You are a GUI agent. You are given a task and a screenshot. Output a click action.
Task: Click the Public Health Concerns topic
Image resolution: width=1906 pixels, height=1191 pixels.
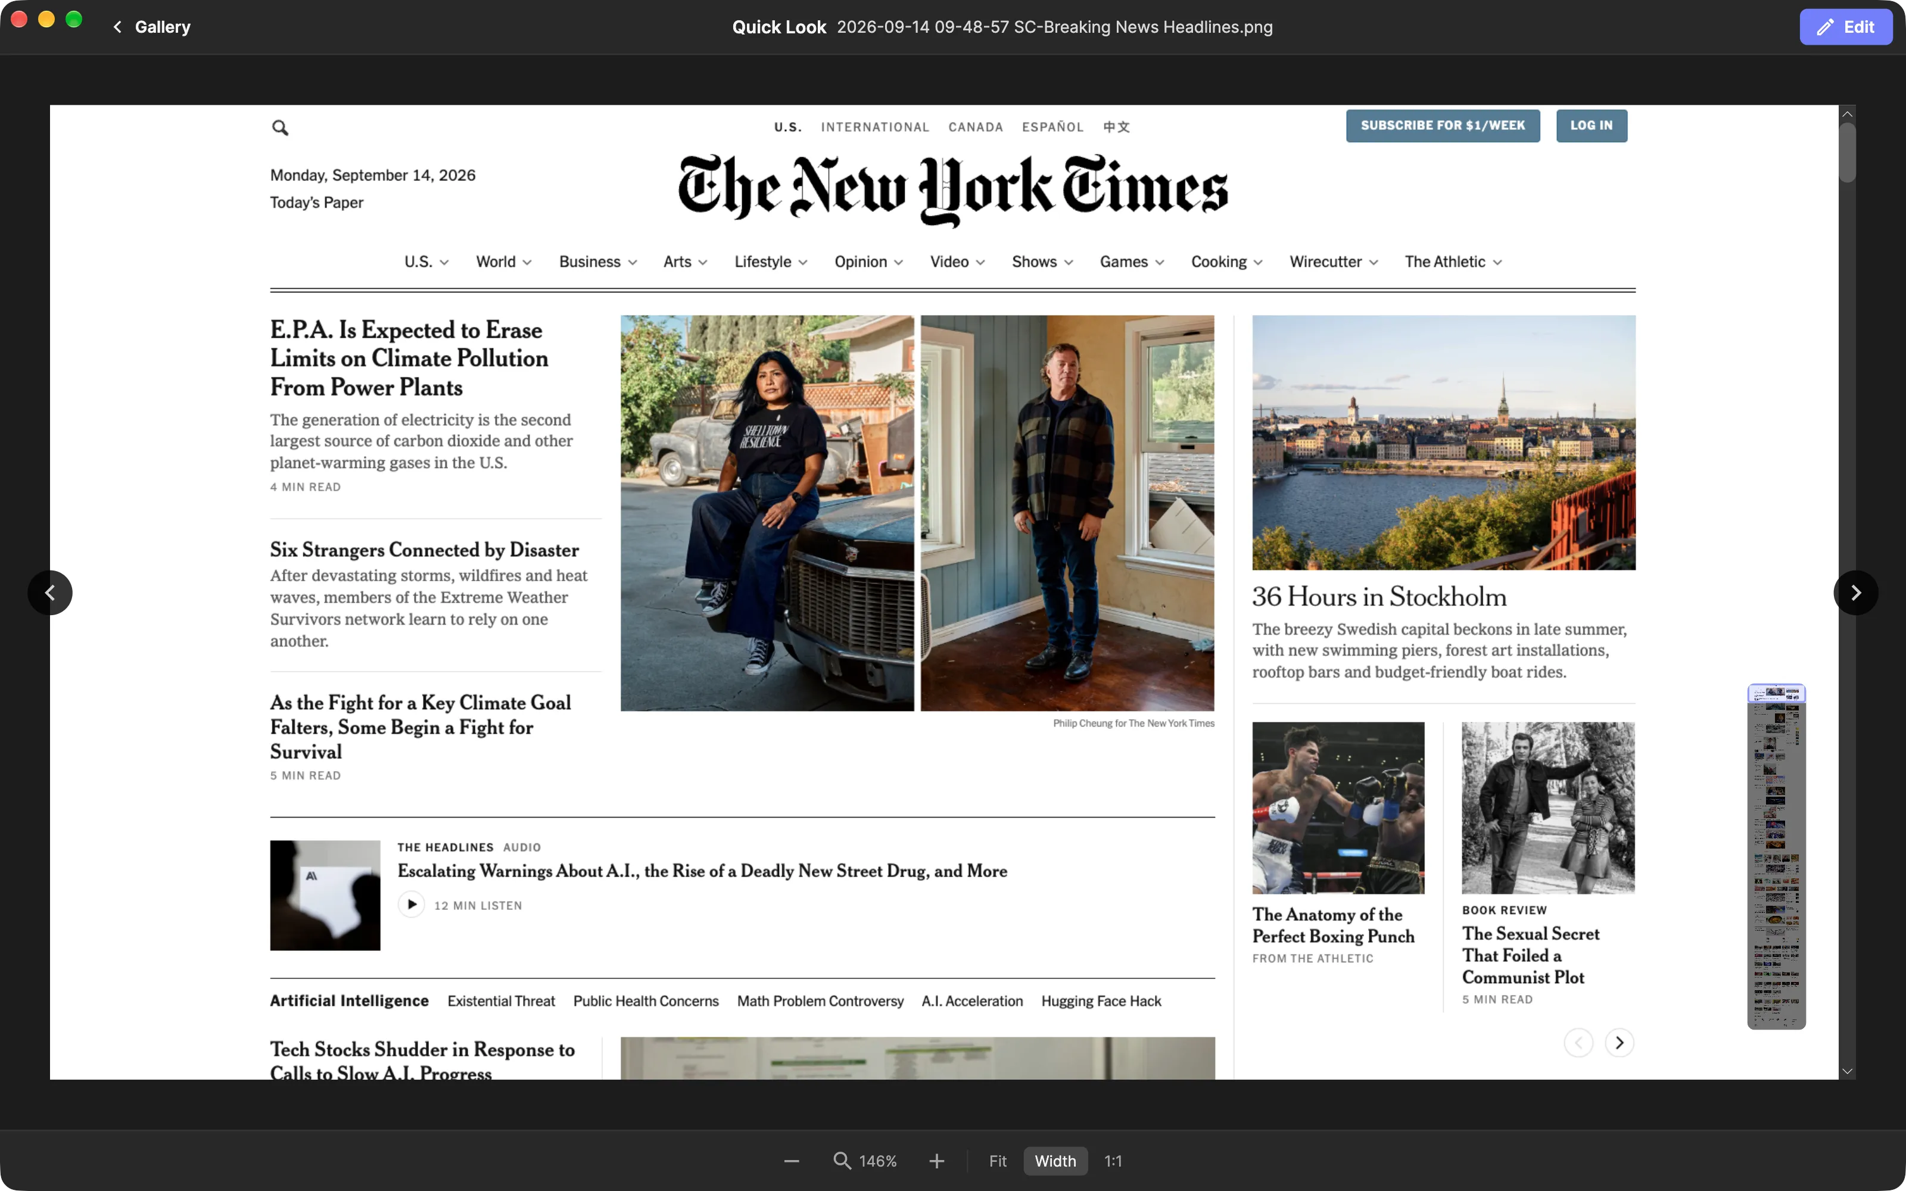[x=646, y=1000]
